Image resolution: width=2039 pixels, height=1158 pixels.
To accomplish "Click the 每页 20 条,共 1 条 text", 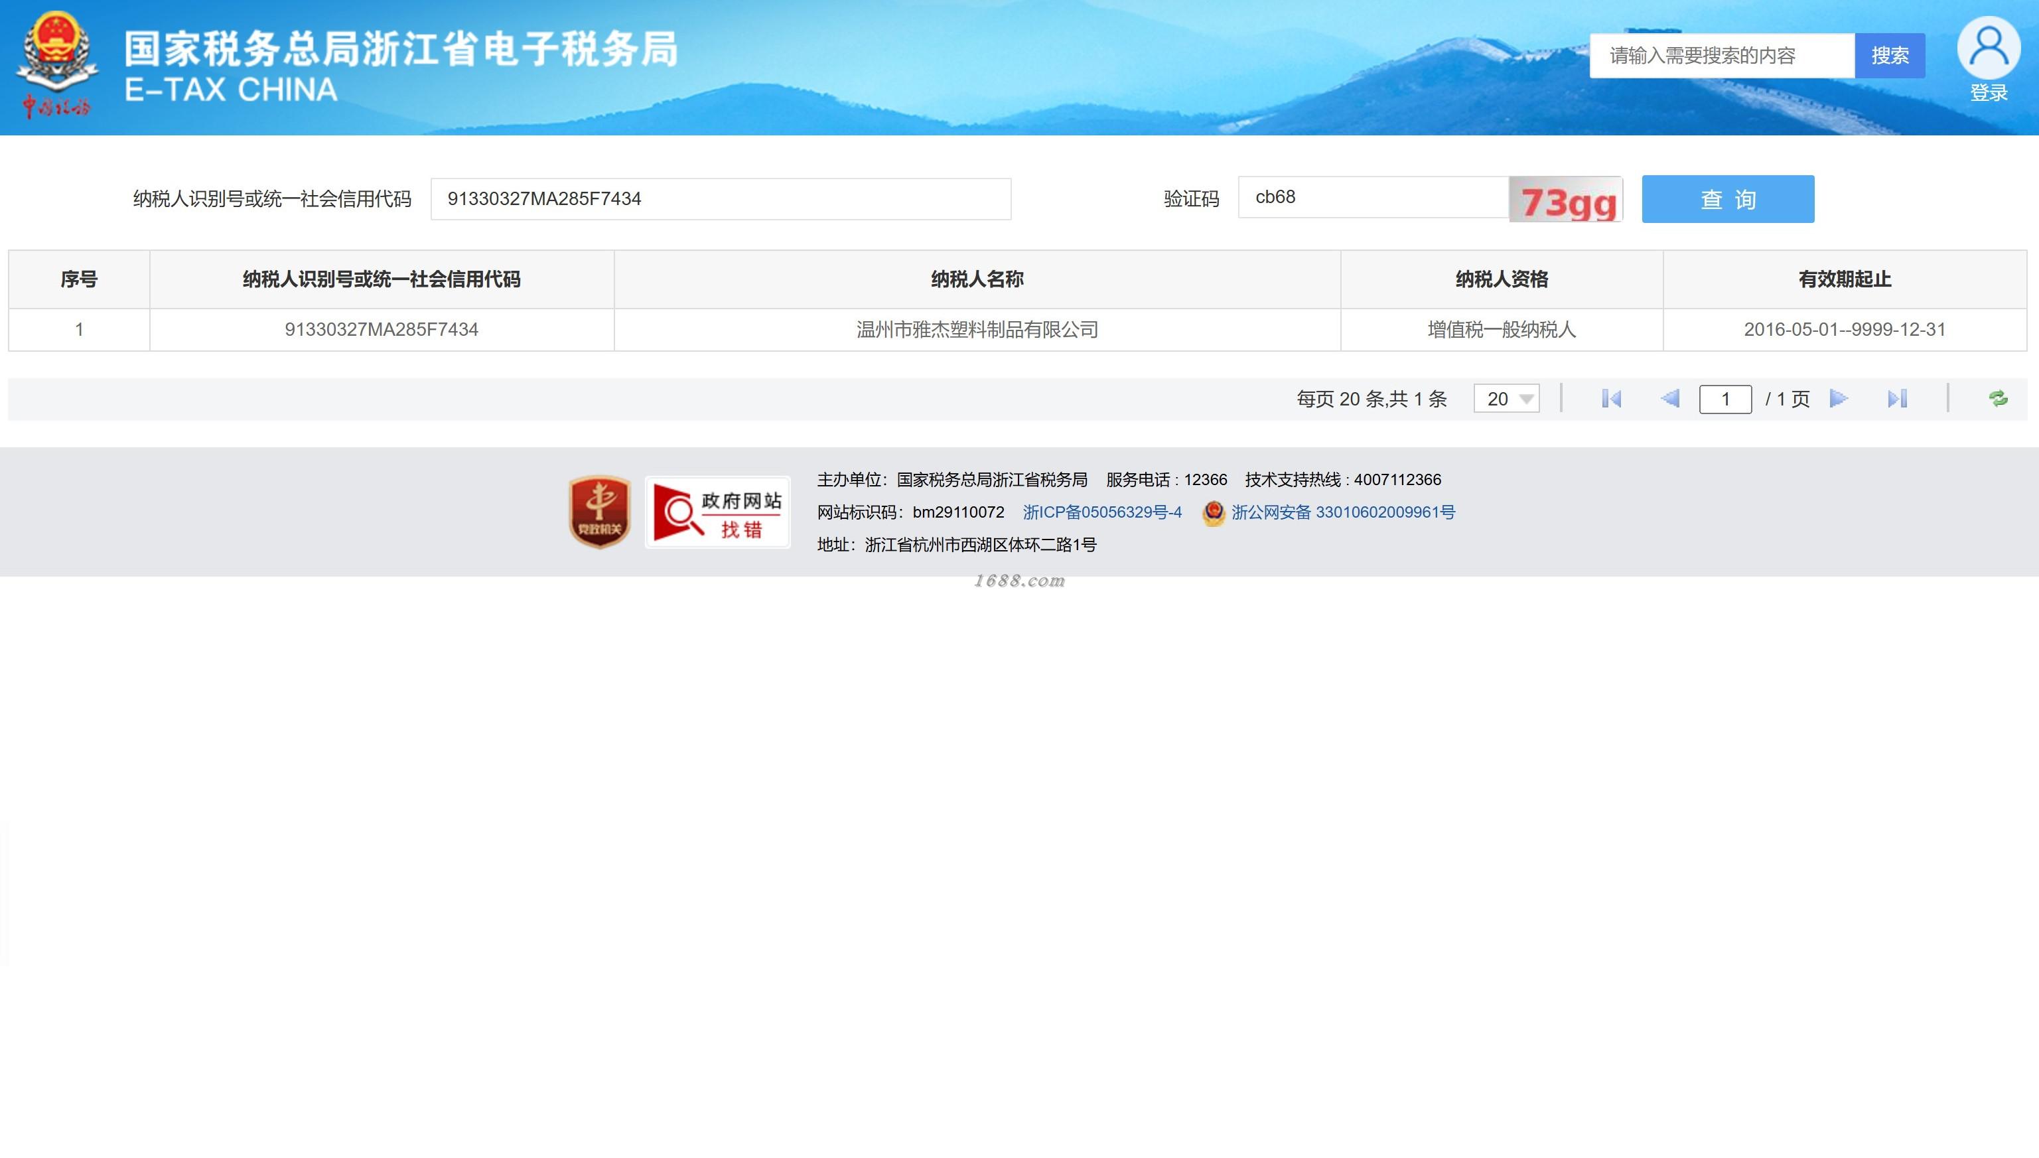I will click(x=1371, y=399).
